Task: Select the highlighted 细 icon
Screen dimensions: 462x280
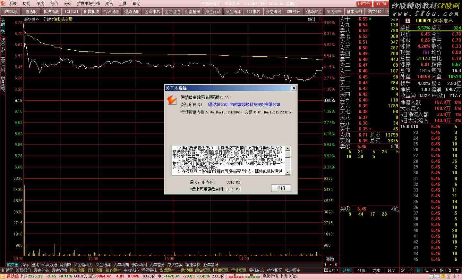Action: tap(419, 270)
